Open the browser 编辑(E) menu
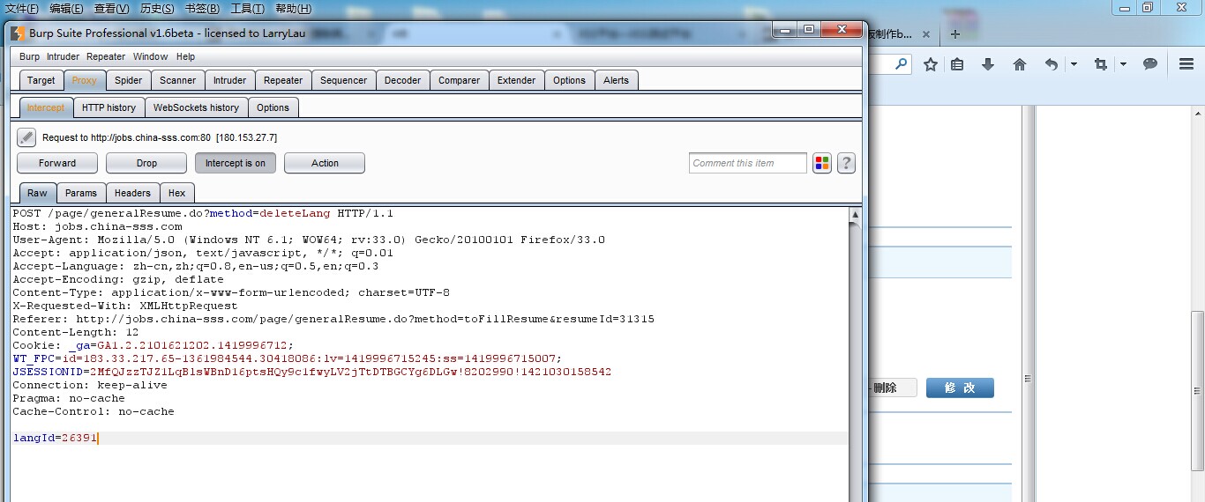The image size is (1205, 502). (66, 9)
